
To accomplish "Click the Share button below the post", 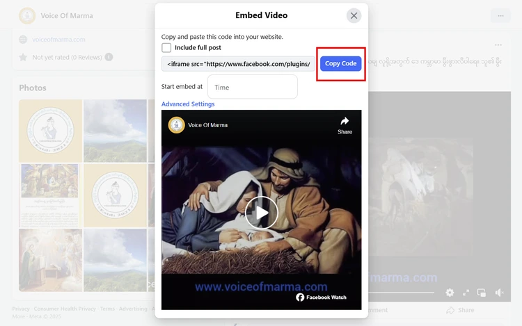I will click(460, 310).
